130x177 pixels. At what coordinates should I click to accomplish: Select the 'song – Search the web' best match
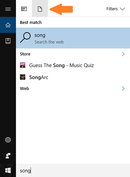coord(73,38)
